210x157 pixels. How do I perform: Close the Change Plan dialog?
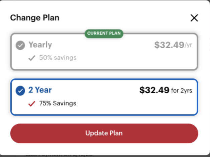click(x=194, y=18)
